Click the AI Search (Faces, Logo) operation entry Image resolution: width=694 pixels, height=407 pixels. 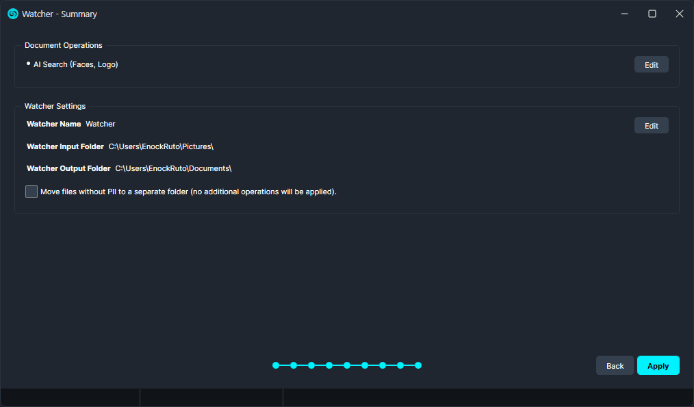pyautogui.click(x=75, y=64)
